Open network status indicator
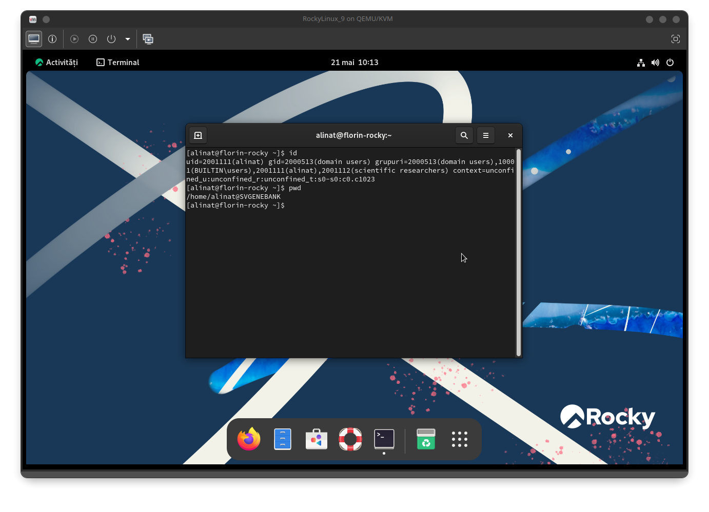The width and height of the screenshot is (709, 512). click(641, 63)
